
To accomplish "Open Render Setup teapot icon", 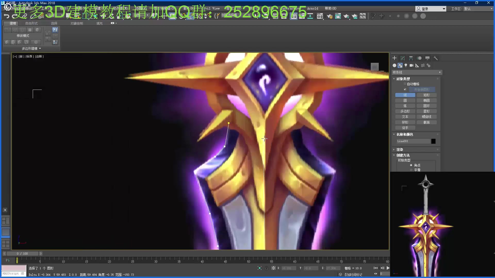I will point(329,16).
